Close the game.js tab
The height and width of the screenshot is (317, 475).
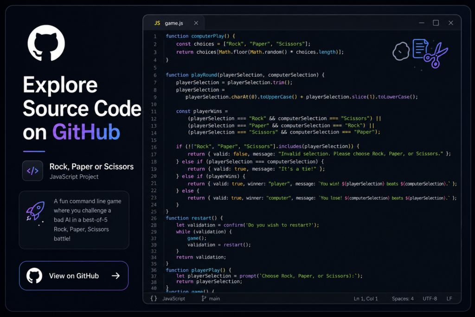pos(196,23)
